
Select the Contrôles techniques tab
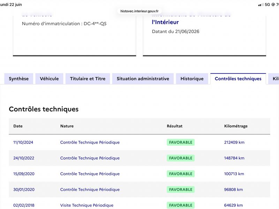point(238,79)
